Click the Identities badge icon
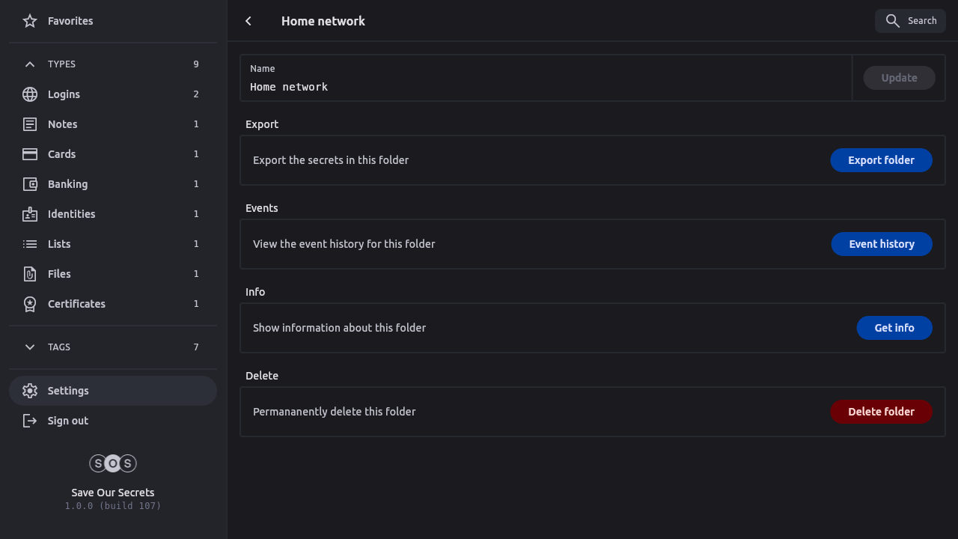This screenshot has width=958, height=539. [30, 214]
